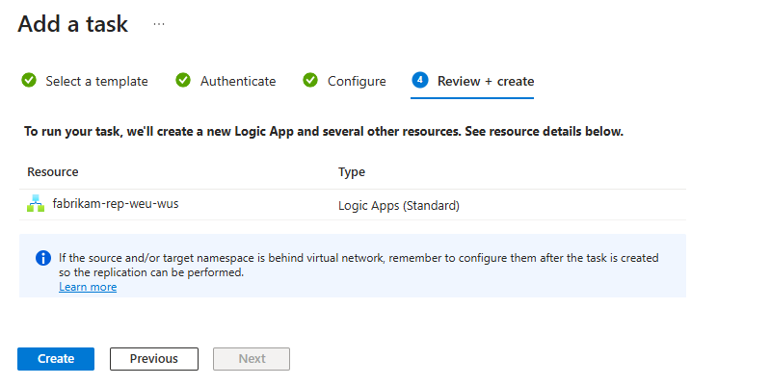Click the Type column header

pos(352,172)
